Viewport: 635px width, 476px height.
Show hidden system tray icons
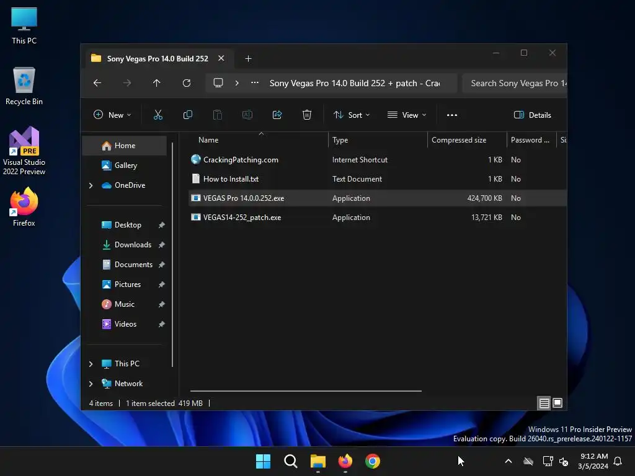pyautogui.click(x=508, y=461)
